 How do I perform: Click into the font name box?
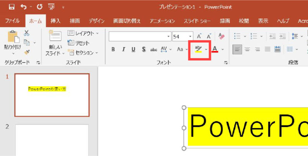tap(138, 36)
